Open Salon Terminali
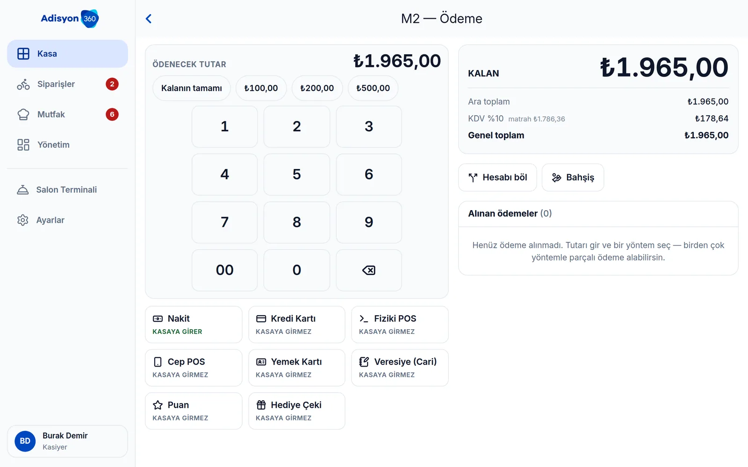 67,190
